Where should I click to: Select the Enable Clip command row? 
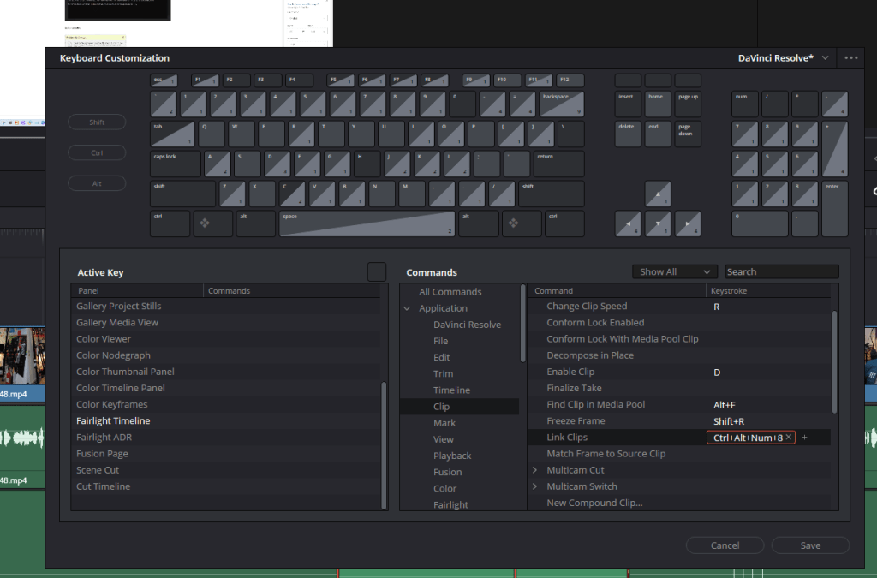tap(679, 372)
